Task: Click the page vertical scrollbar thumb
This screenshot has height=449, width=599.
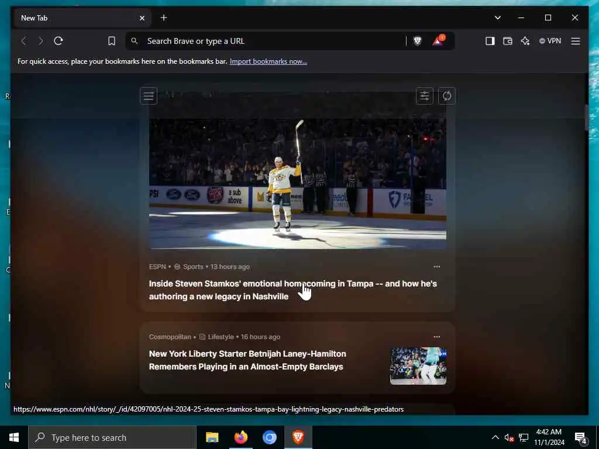Action: tap(586, 117)
